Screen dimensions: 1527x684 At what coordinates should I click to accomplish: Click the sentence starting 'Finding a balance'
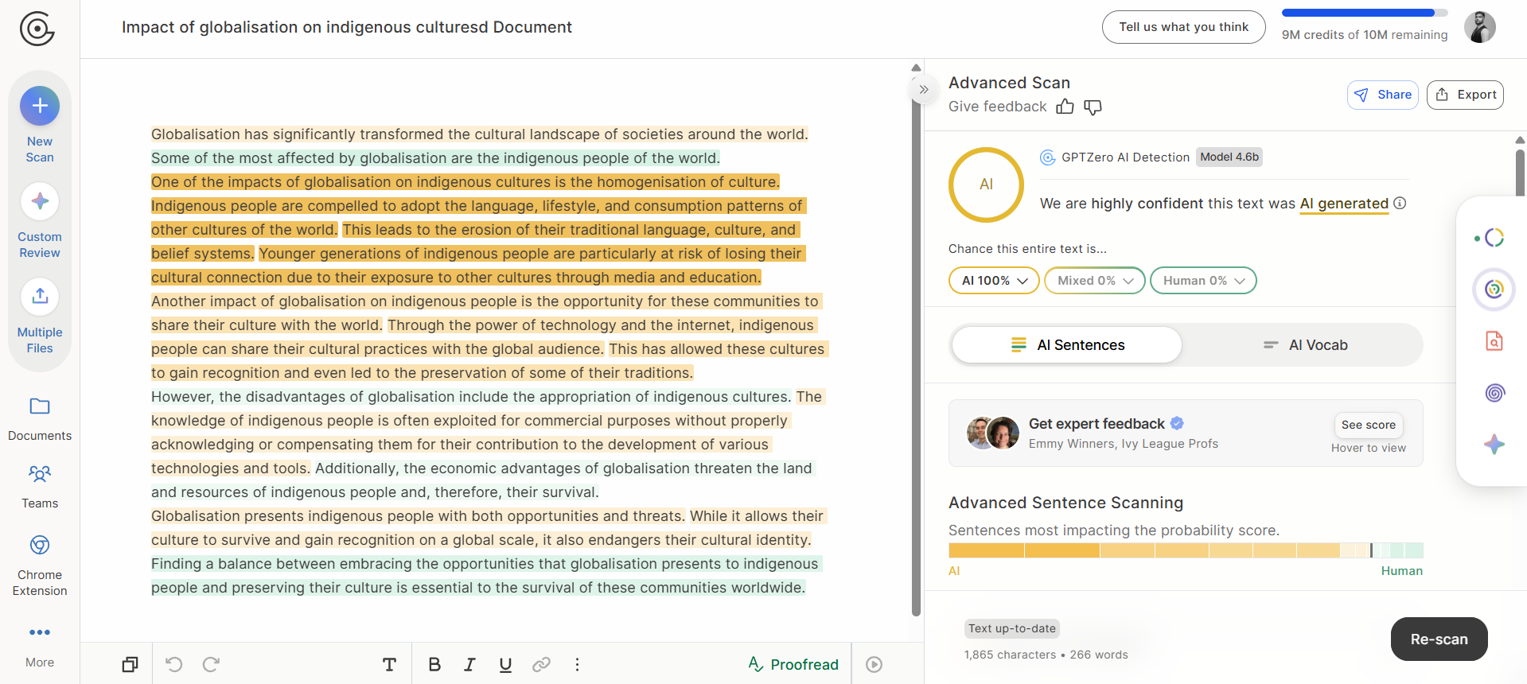click(x=485, y=576)
